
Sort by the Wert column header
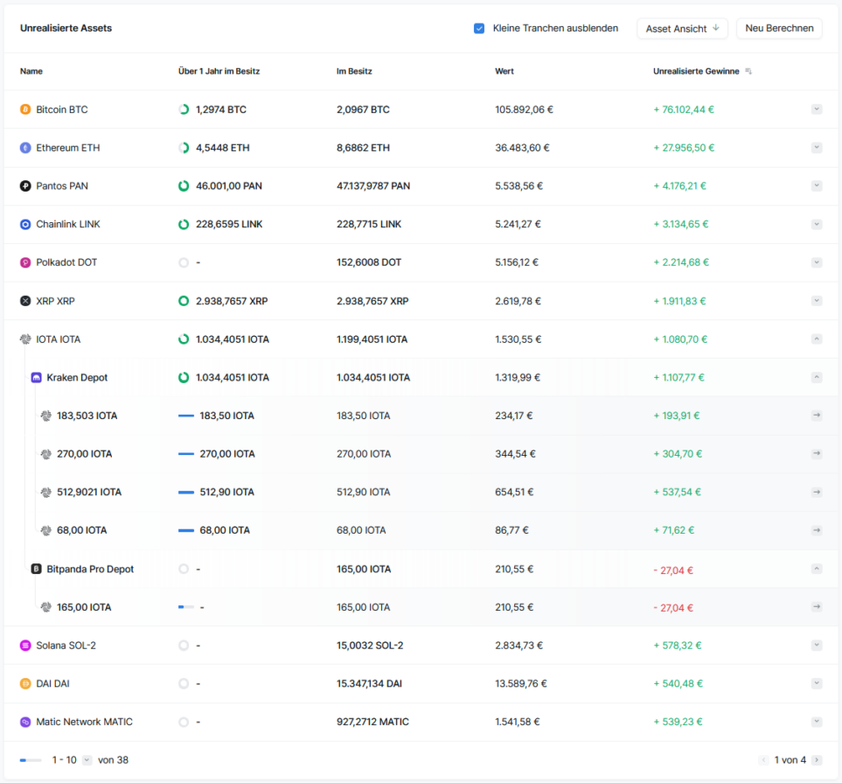[505, 72]
